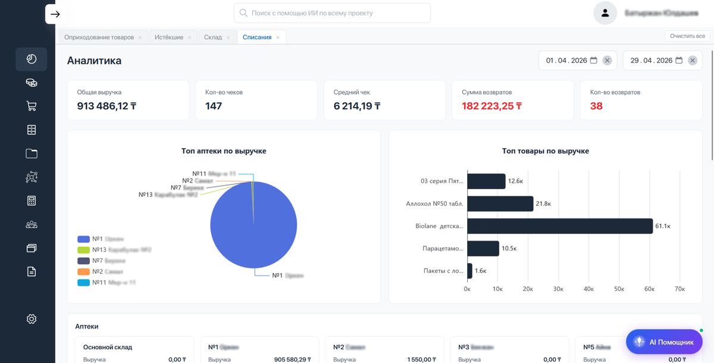Focus the AI project search field
Viewport: 714px width, 363px height.
pos(332,13)
